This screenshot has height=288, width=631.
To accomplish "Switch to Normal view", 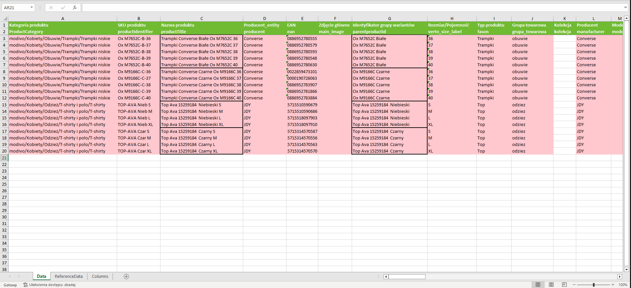I will click(538, 285).
